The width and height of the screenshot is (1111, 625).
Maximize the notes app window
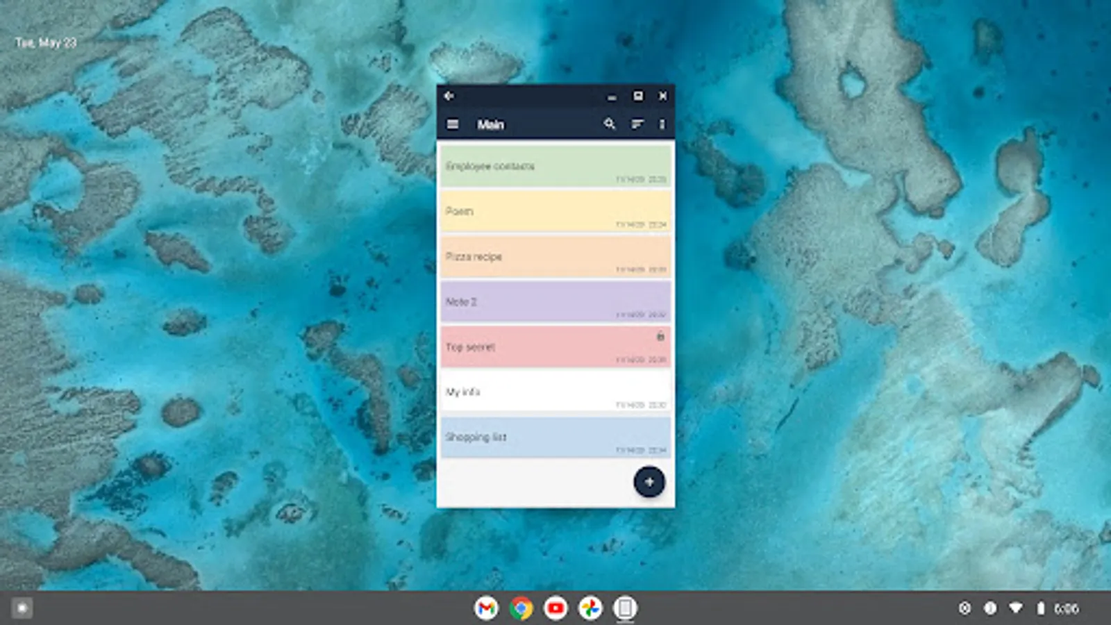click(x=637, y=96)
